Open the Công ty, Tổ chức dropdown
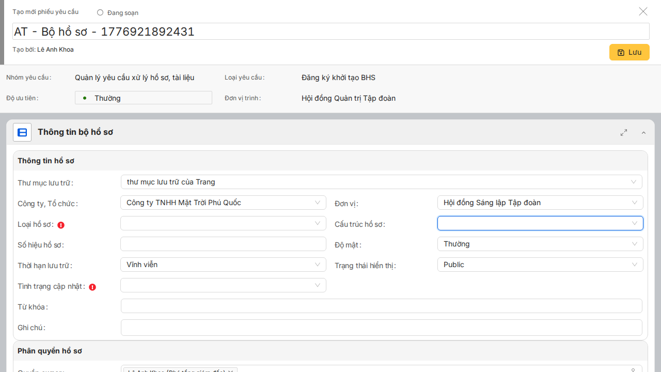This screenshot has width=661, height=372. 223,203
